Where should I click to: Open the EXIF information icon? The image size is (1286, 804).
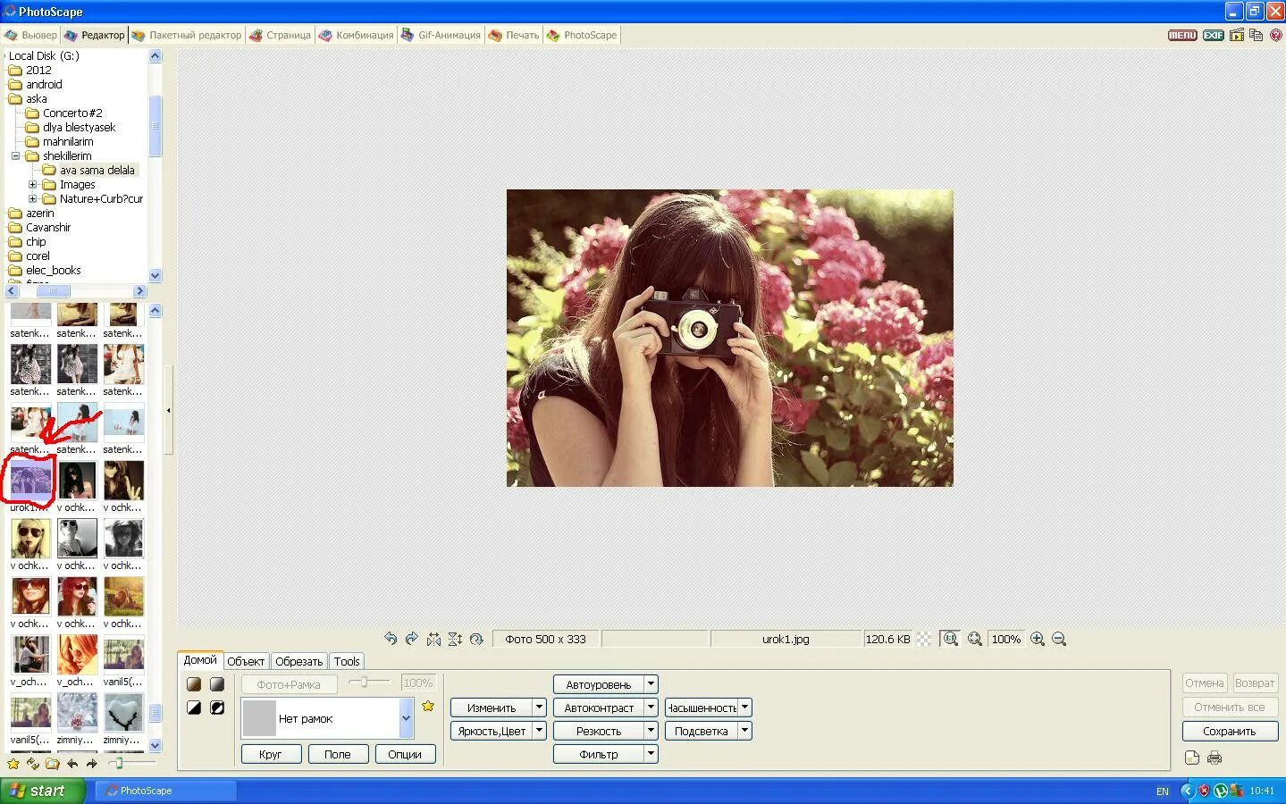(x=1213, y=35)
